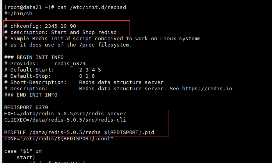The image size is (272, 163).
Task: Click the #!/bin/sh shebang line
Action: (18, 14)
